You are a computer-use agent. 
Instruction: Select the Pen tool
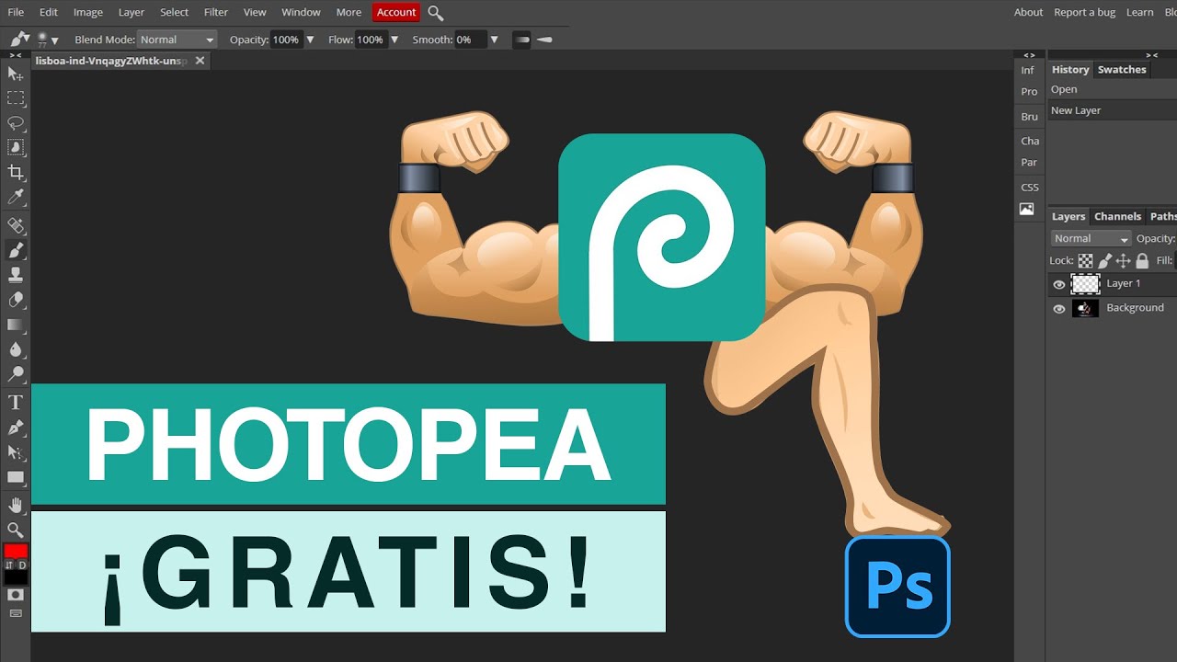(x=16, y=428)
